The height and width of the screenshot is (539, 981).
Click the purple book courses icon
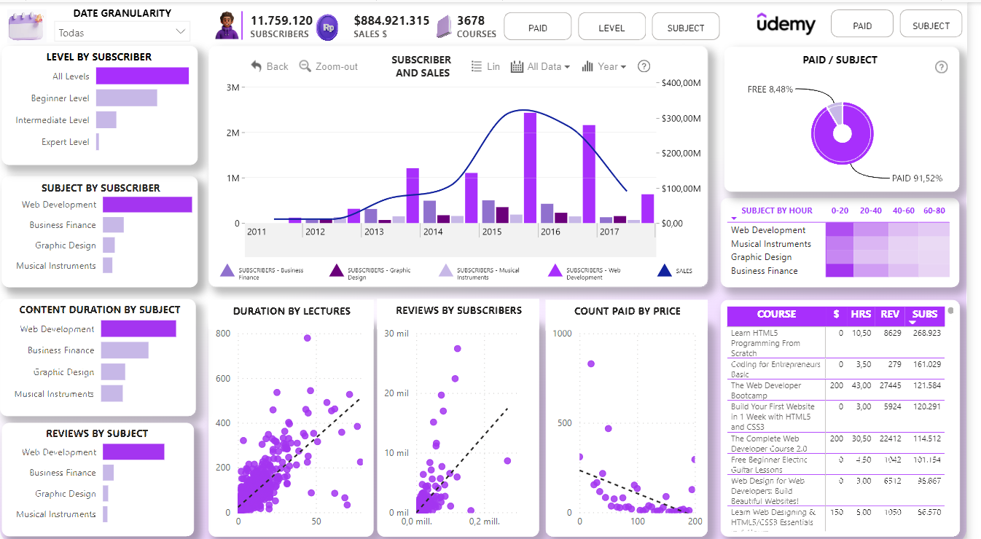click(445, 28)
